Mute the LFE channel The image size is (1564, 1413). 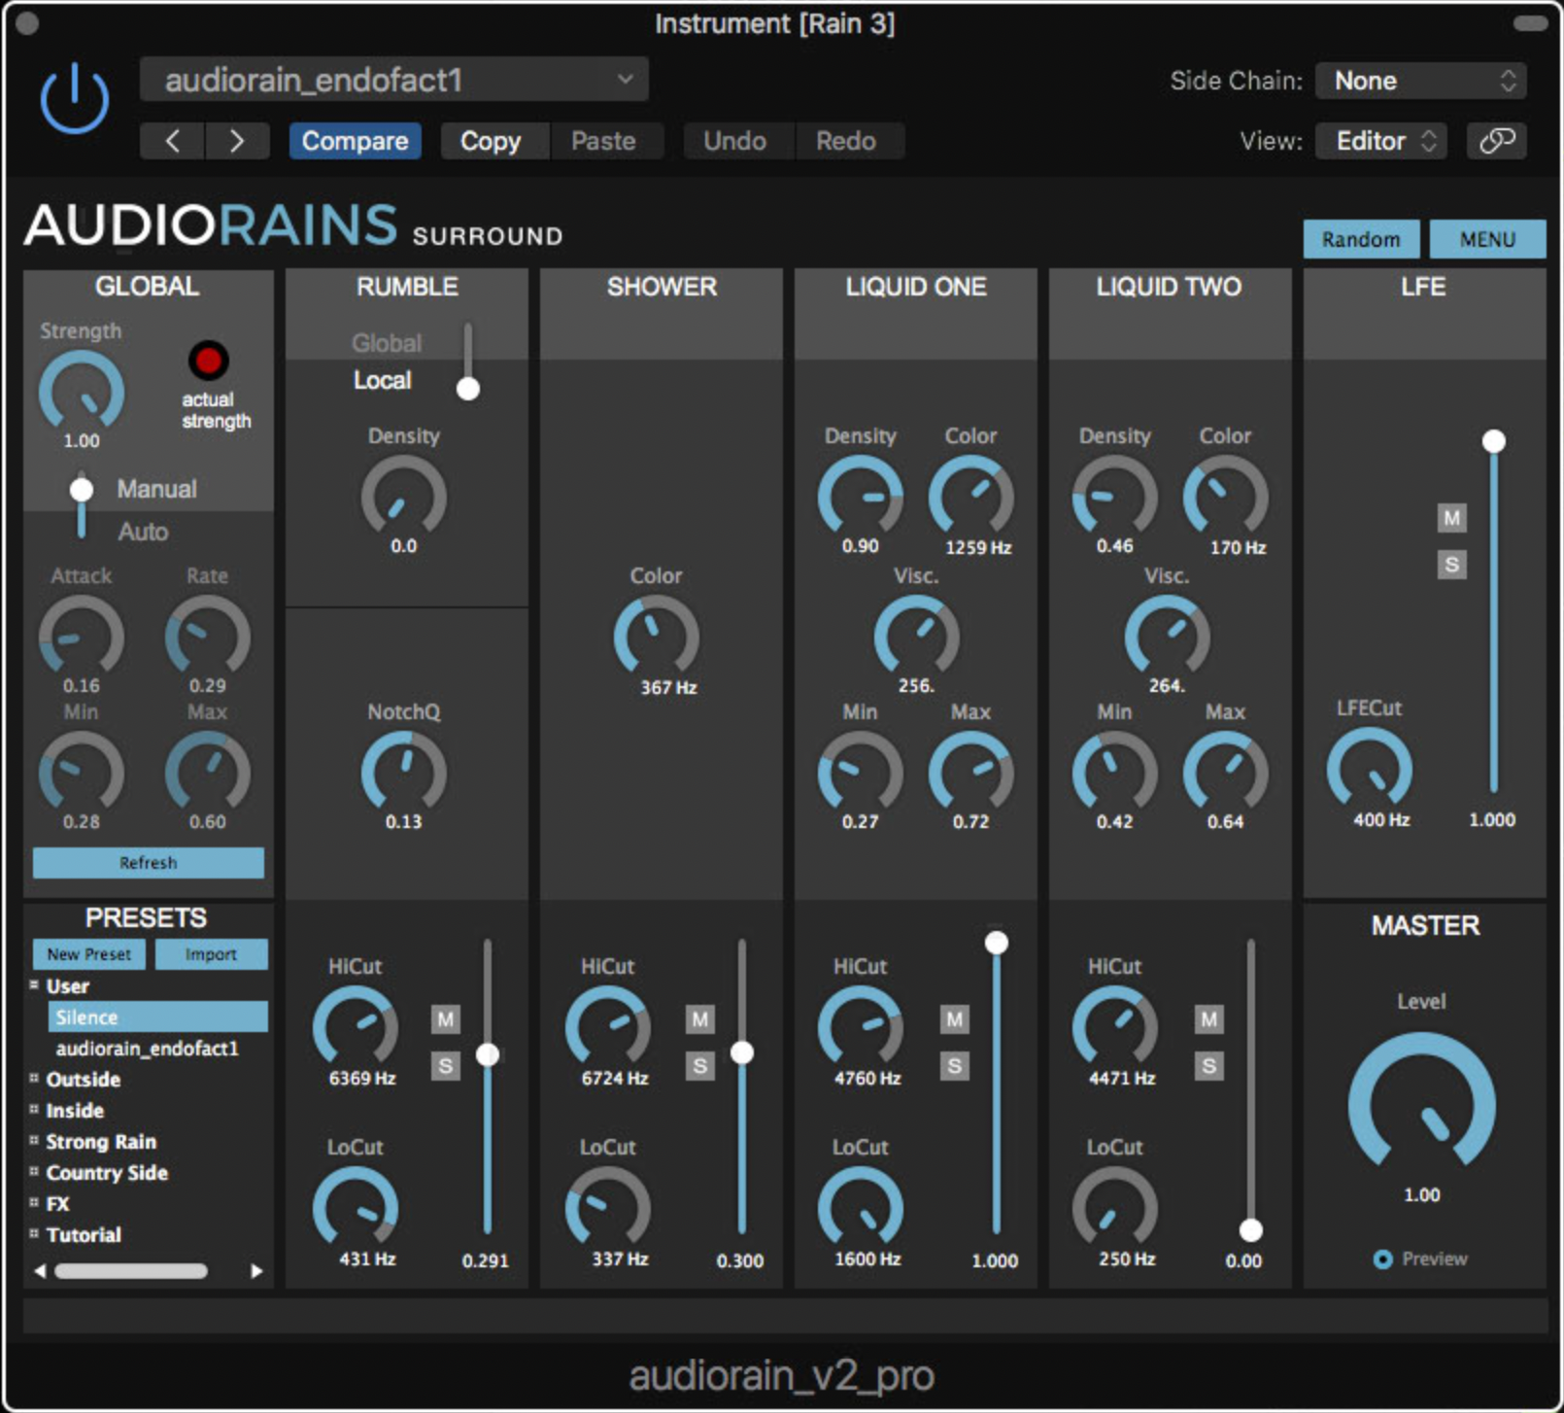point(1452,518)
